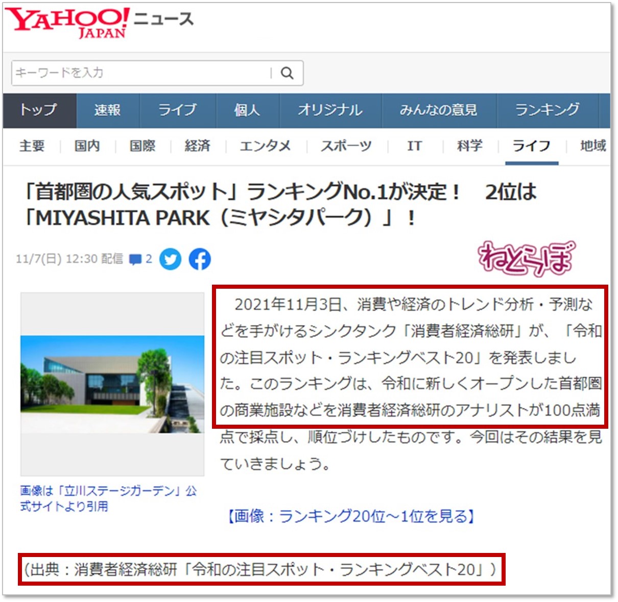Screen dimensions: 618x602
Task: Click the magnifying glass search icon
Action: coord(287,73)
